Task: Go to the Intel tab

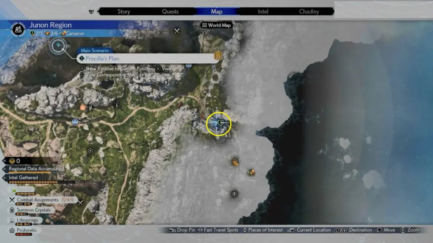Action: (x=263, y=11)
